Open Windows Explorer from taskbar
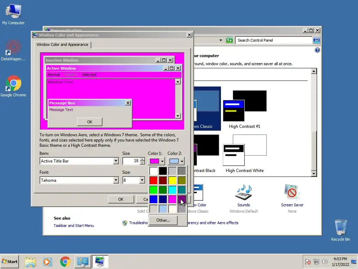The image size is (358, 269). 30,262
